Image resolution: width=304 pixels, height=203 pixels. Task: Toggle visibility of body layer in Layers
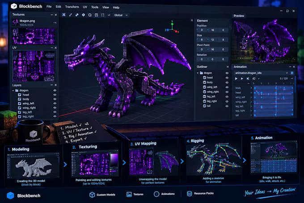pyautogui.click(x=55, y=99)
